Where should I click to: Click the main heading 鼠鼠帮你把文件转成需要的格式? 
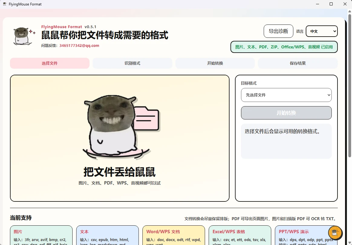tap(105, 35)
